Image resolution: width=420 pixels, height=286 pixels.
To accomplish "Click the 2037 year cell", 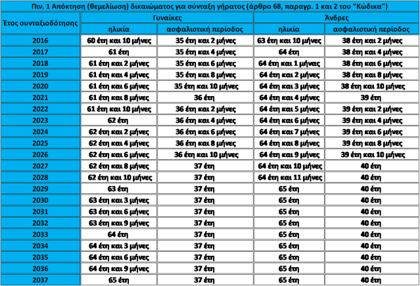I will coord(40,279).
